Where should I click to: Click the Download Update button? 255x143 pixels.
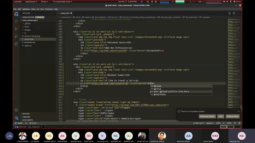[207, 116]
